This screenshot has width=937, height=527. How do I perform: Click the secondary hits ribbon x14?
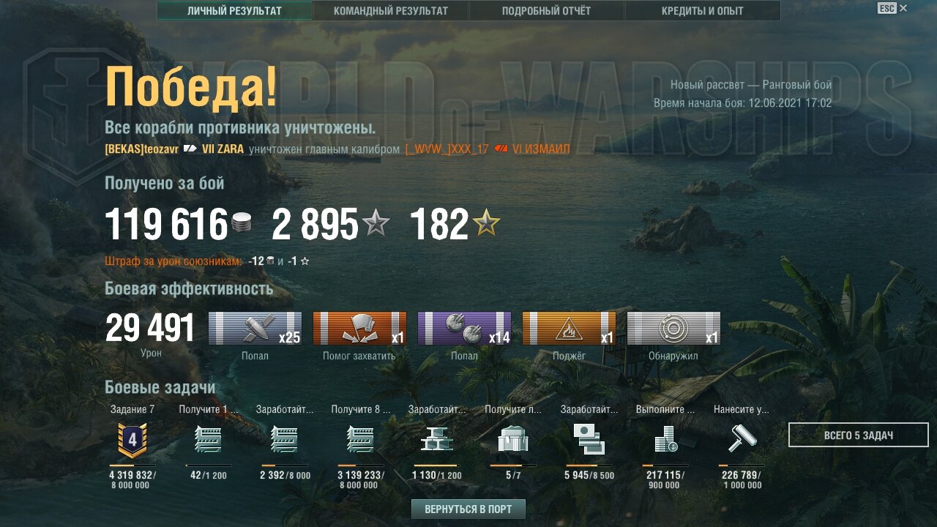[x=464, y=328]
